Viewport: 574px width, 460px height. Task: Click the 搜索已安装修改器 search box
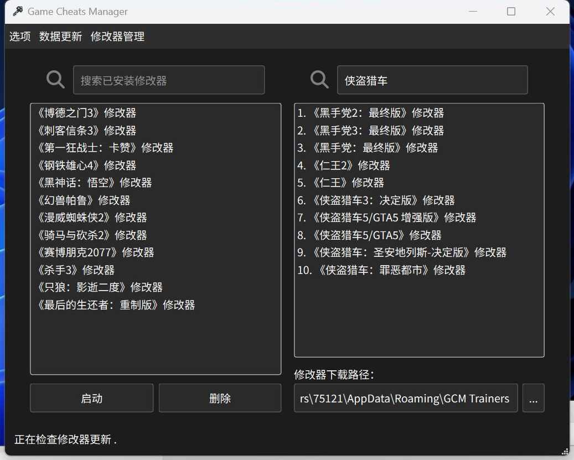(169, 80)
